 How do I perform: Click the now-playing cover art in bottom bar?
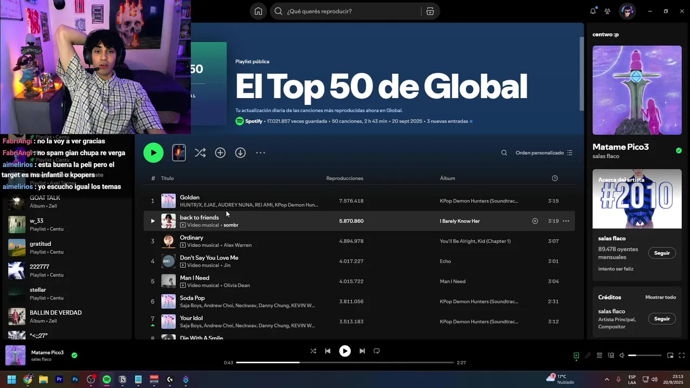(16, 356)
